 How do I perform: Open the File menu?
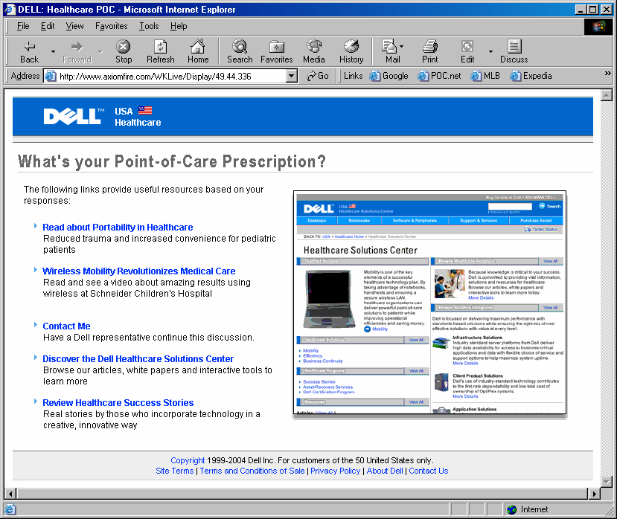click(x=23, y=26)
